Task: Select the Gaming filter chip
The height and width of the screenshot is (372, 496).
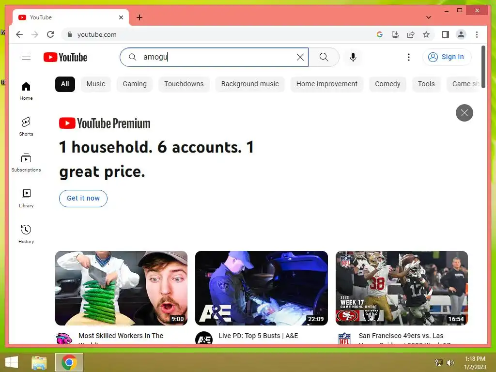Action: [135, 84]
